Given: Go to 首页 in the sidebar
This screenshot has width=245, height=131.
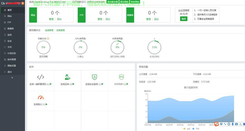Looking at the screenshot, I should click(x=12, y=10).
